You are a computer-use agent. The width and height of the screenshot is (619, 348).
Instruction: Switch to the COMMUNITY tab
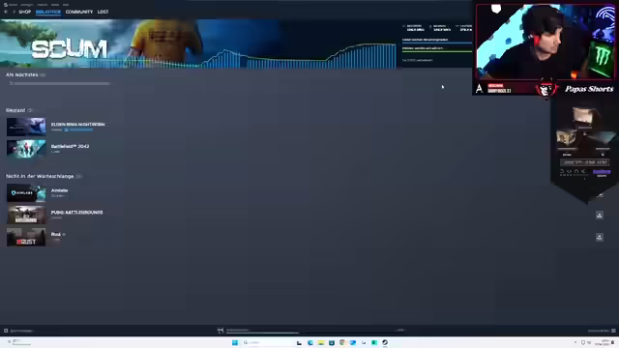pos(79,12)
